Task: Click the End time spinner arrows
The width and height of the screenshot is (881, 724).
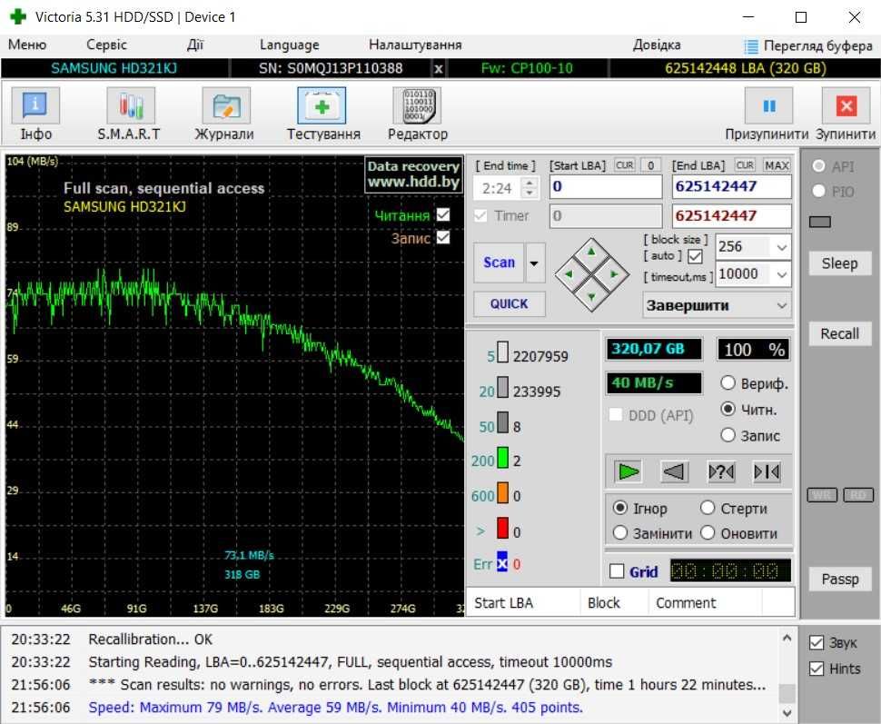Action: pyautogui.click(x=530, y=187)
